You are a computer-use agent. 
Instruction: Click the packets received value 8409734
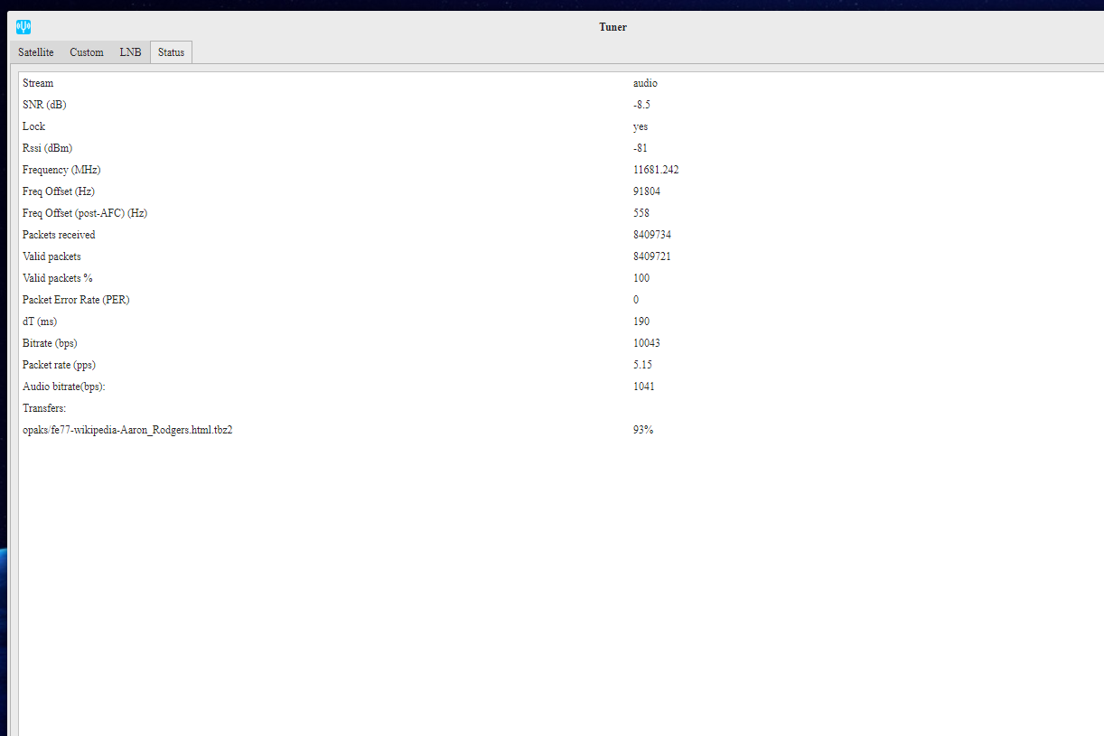pyautogui.click(x=652, y=235)
